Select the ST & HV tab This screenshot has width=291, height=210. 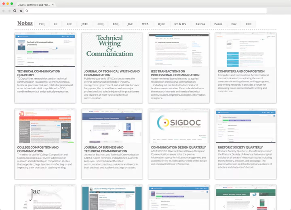click(180, 24)
